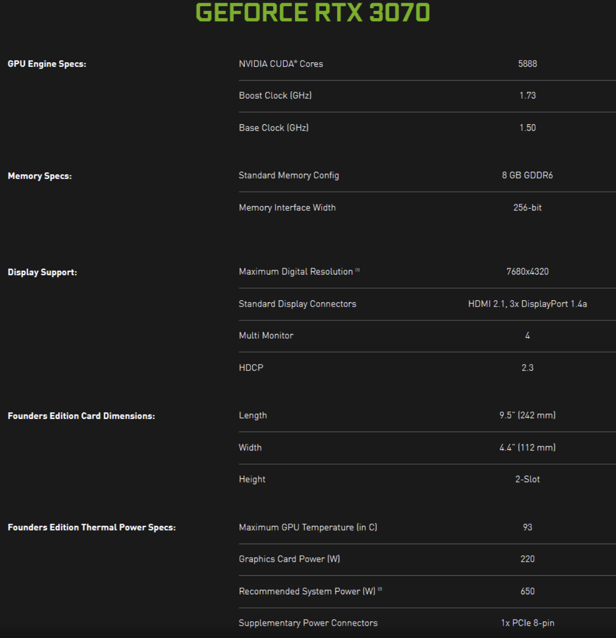
Task: Click the Standard Display Connectors label
Action: 297,304
